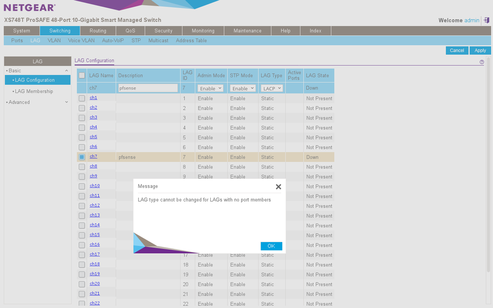This screenshot has height=308, width=493.
Task: Go to the VLAN submenu
Action: coord(54,40)
